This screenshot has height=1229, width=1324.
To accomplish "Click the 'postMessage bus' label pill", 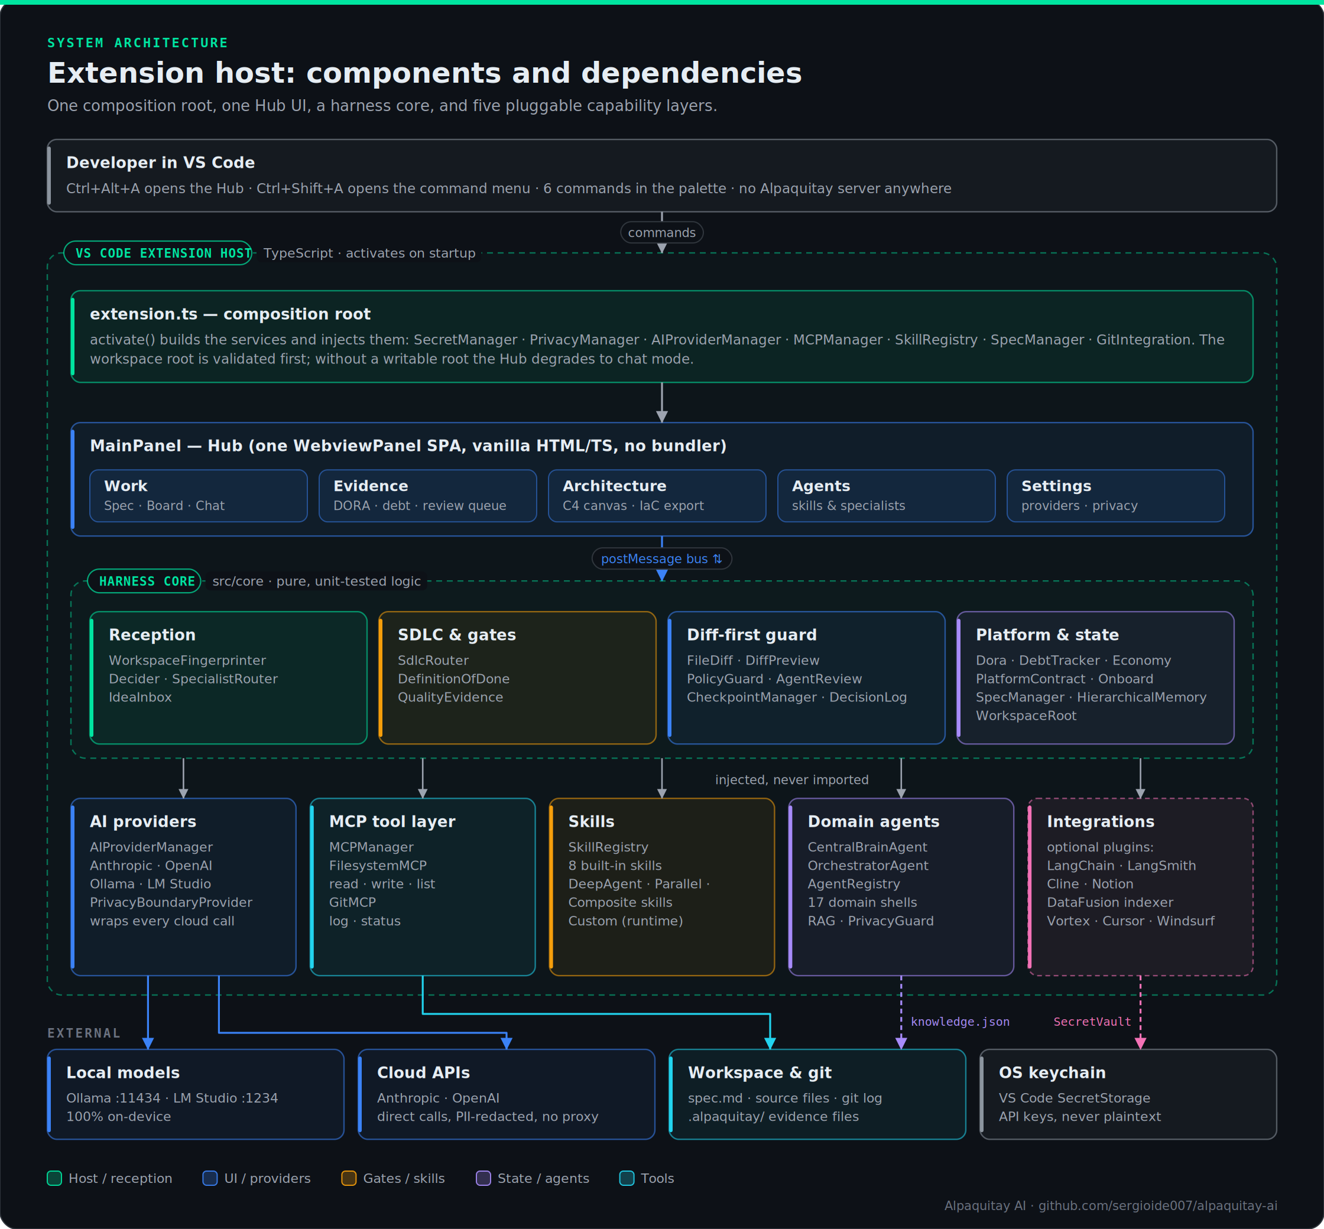I will (x=662, y=558).
